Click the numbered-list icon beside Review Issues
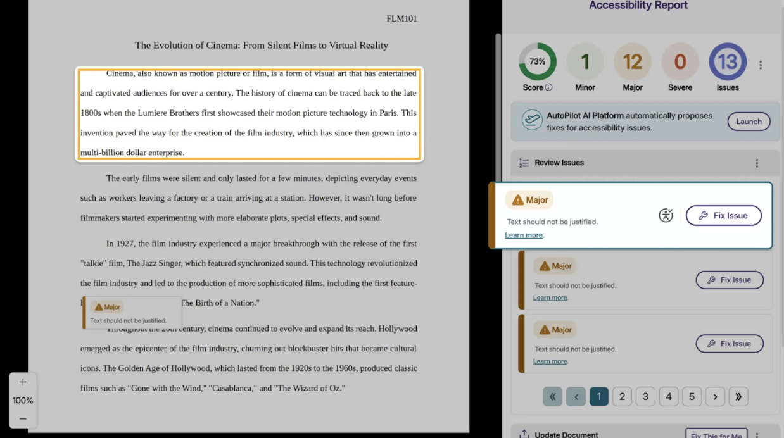The height and width of the screenshot is (438, 784). 524,163
